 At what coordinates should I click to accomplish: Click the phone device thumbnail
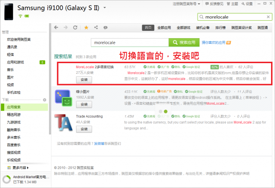coord(9,12)
